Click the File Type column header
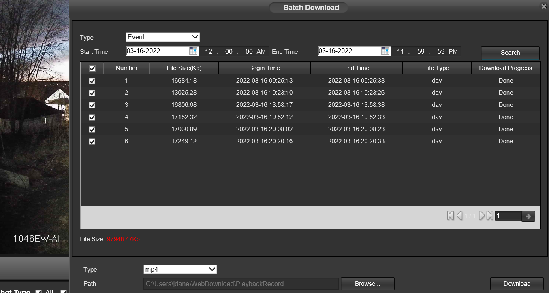Image resolution: width=549 pixels, height=293 pixels. (437, 68)
